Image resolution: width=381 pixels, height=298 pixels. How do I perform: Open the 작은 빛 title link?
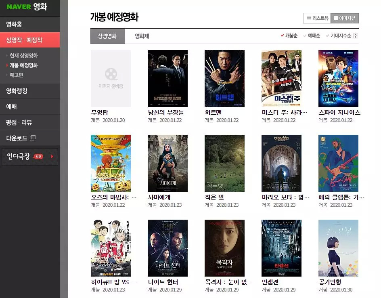coord(214,197)
